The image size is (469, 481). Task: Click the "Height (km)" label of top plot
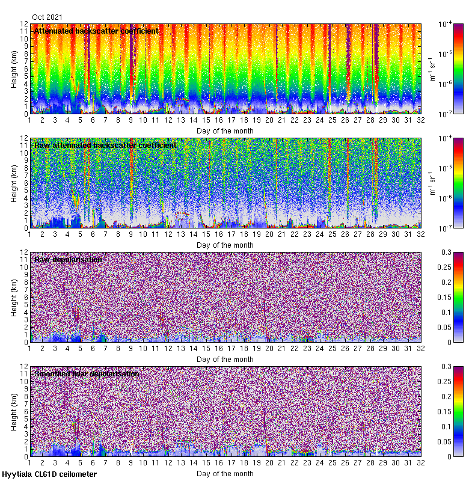click(x=14, y=69)
